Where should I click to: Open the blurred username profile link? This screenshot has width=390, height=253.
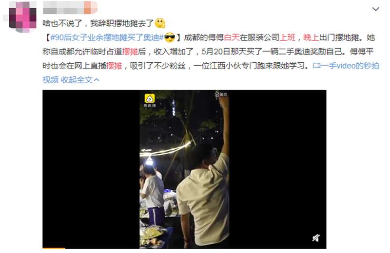70,7
